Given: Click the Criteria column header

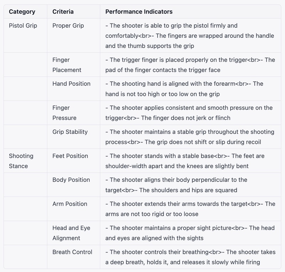Looking at the screenshot, I should (x=63, y=12).
